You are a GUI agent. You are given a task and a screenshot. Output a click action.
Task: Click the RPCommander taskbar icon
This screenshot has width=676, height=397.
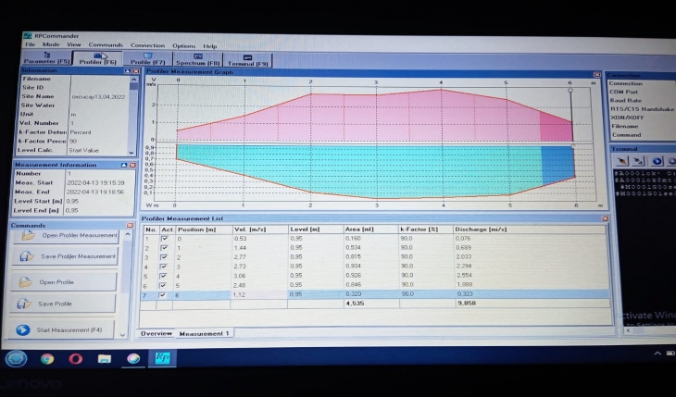click(x=162, y=358)
